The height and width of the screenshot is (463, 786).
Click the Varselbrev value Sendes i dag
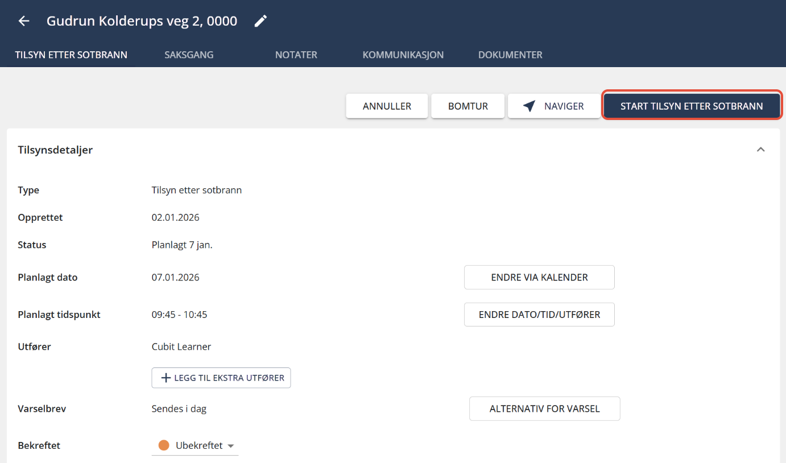[x=179, y=408]
